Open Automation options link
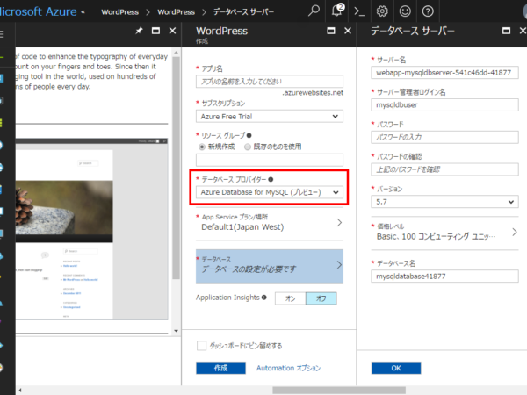The height and width of the screenshot is (395, 527). 288,368
